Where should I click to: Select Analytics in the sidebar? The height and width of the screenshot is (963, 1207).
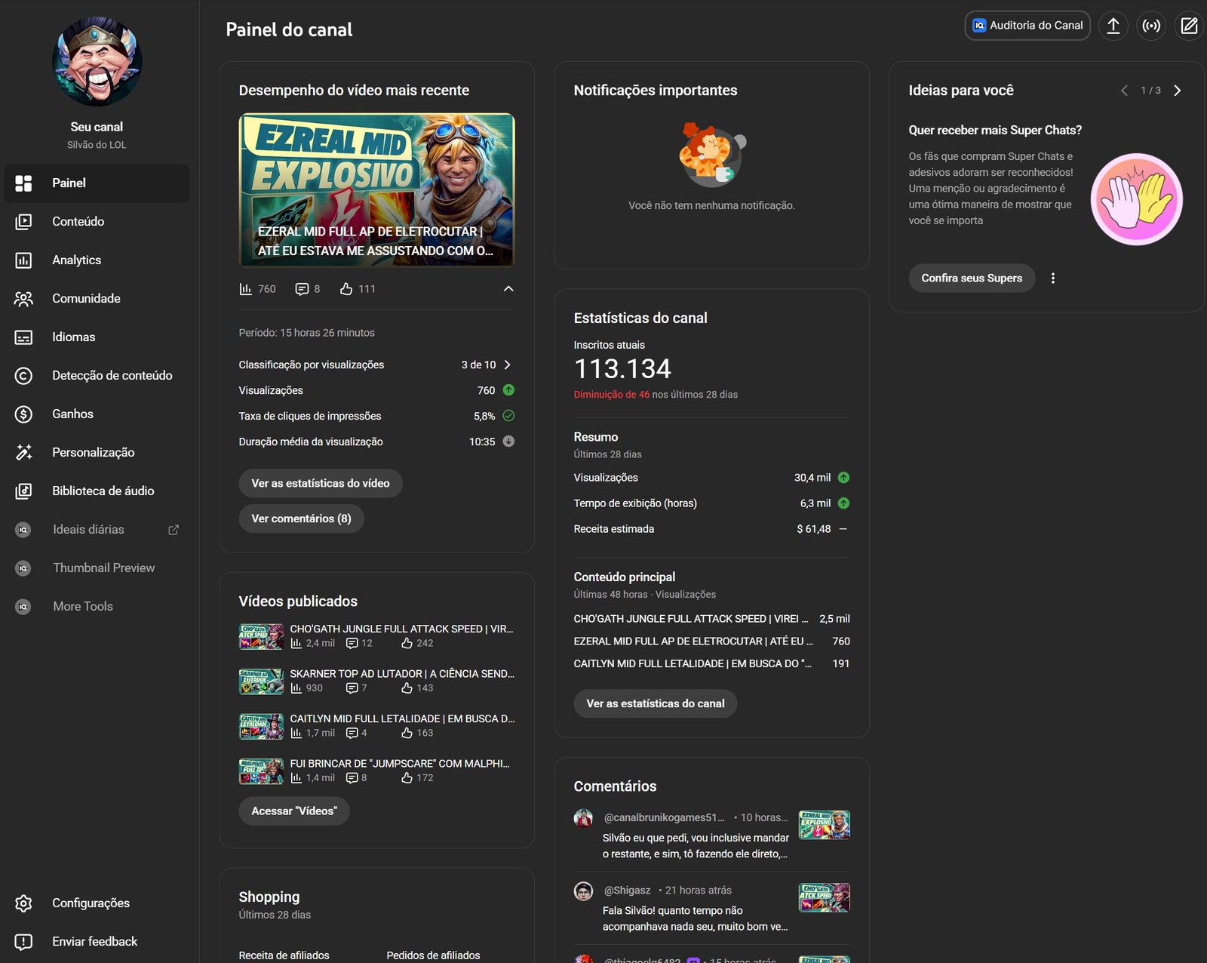tap(97, 260)
